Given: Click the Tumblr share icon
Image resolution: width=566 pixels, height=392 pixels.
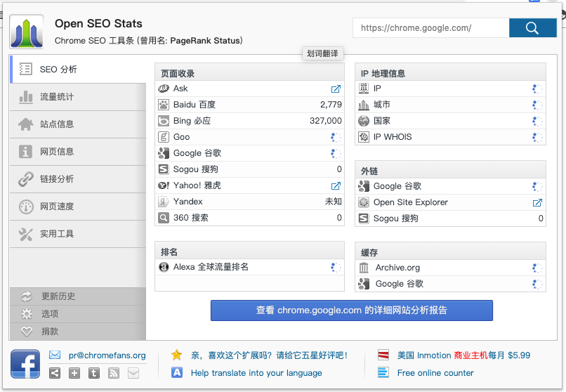Looking at the screenshot, I should coord(94,373).
